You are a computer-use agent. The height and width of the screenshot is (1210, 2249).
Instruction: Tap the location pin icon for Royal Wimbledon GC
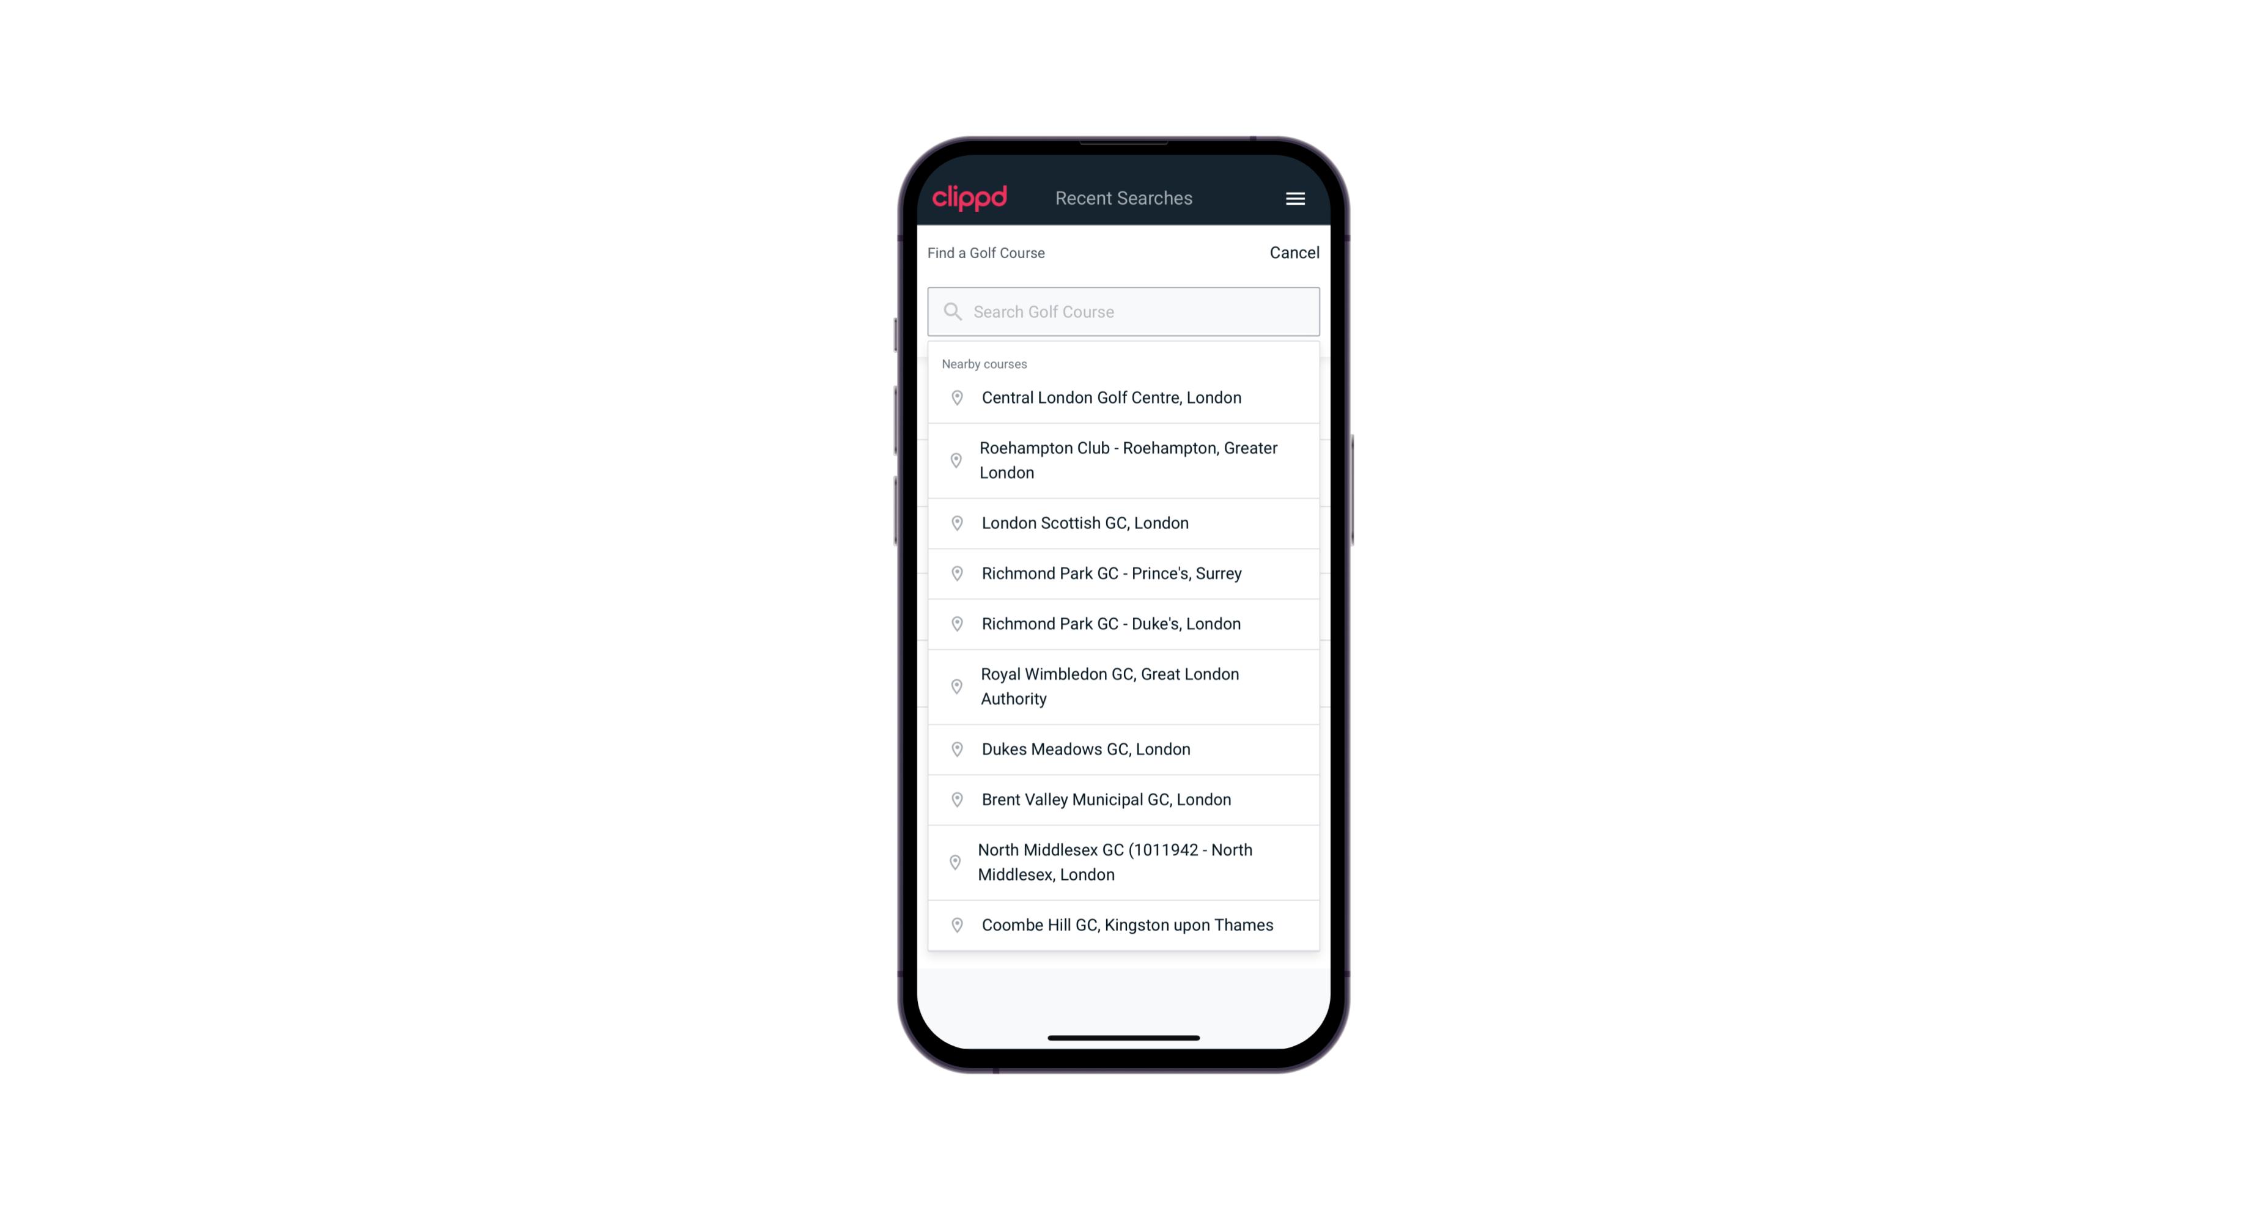click(953, 685)
